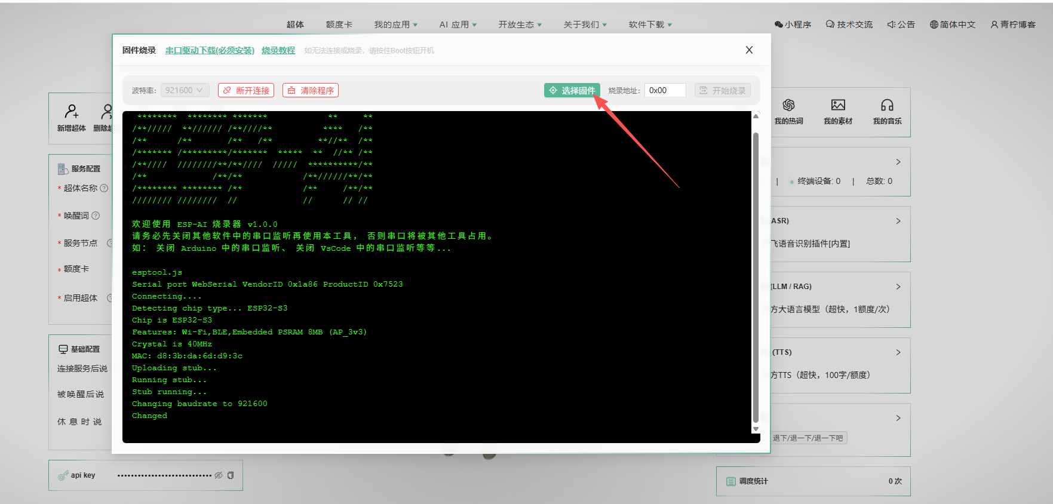
Task: Click the 我的热词 icon
Action: [x=788, y=106]
